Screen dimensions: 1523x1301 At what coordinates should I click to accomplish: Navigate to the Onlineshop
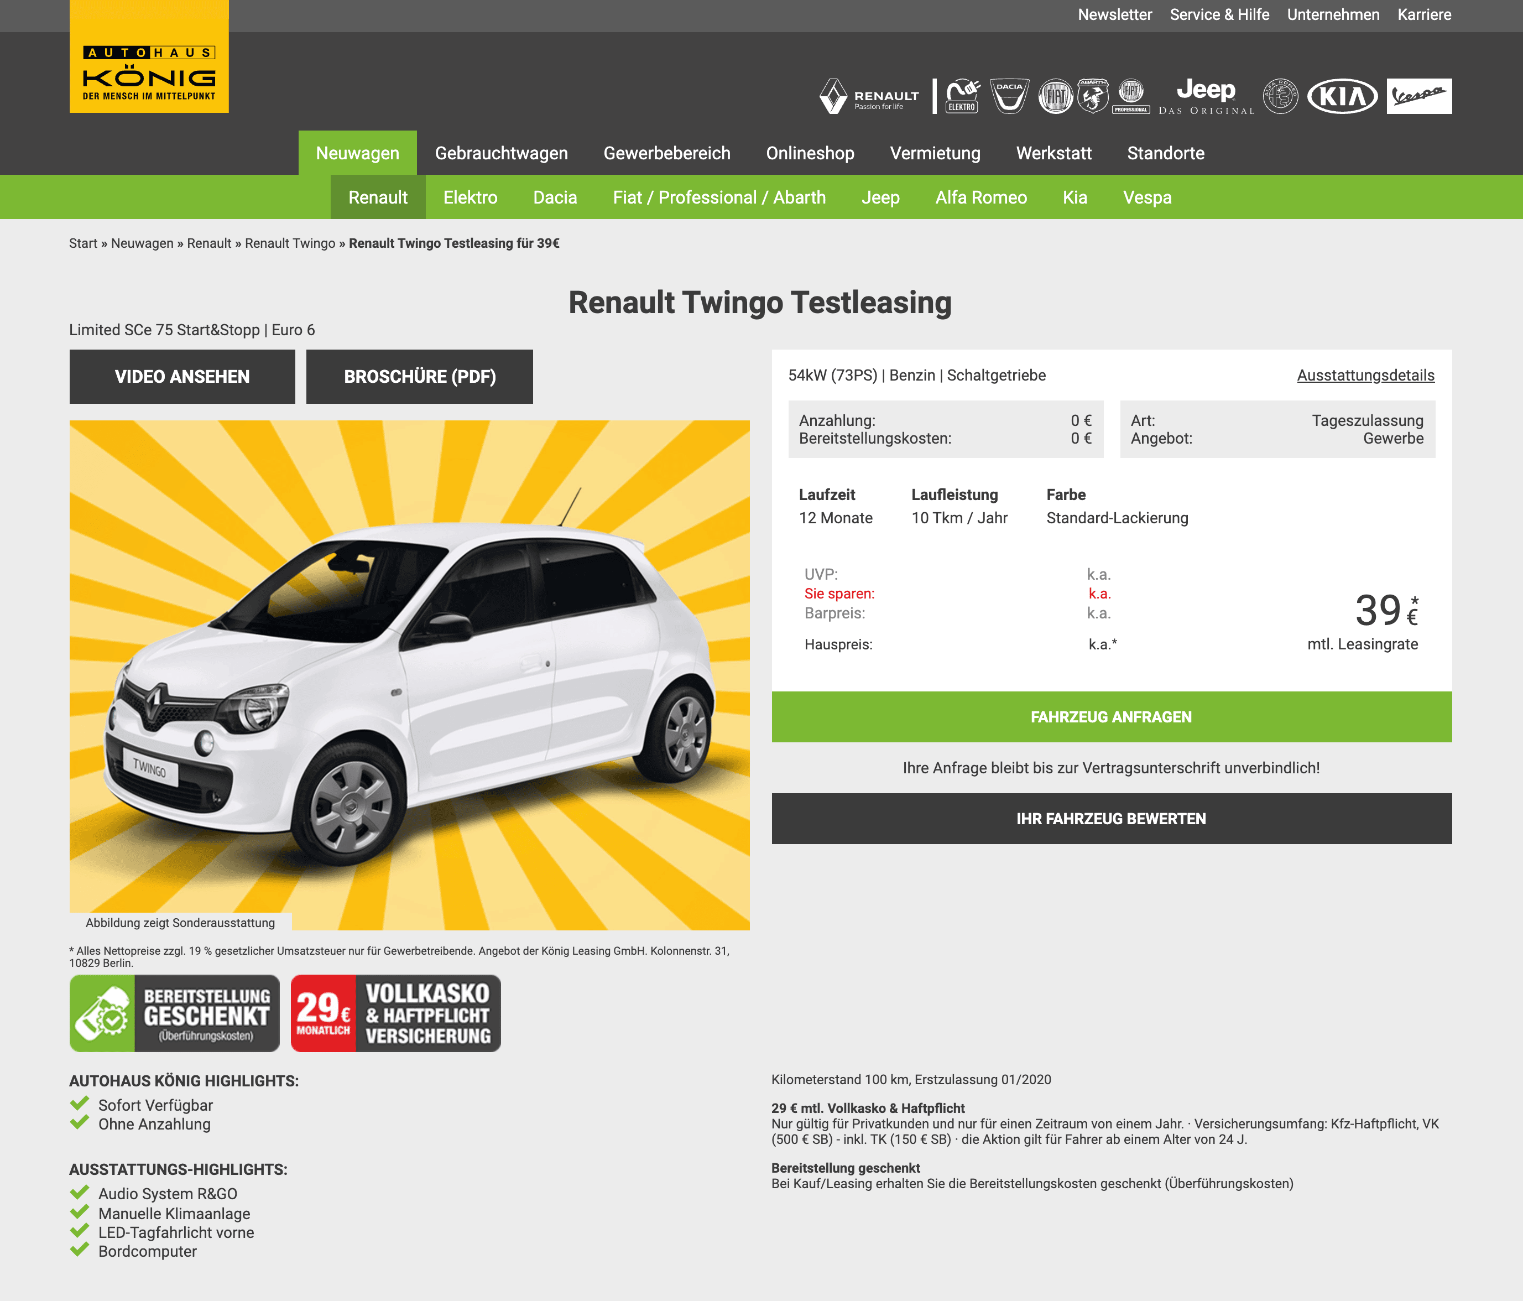(x=810, y=153)
